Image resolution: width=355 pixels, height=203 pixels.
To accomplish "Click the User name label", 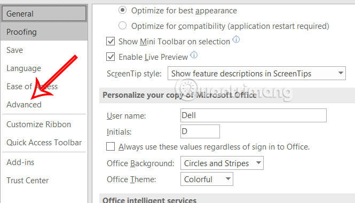I will point(127,116).
